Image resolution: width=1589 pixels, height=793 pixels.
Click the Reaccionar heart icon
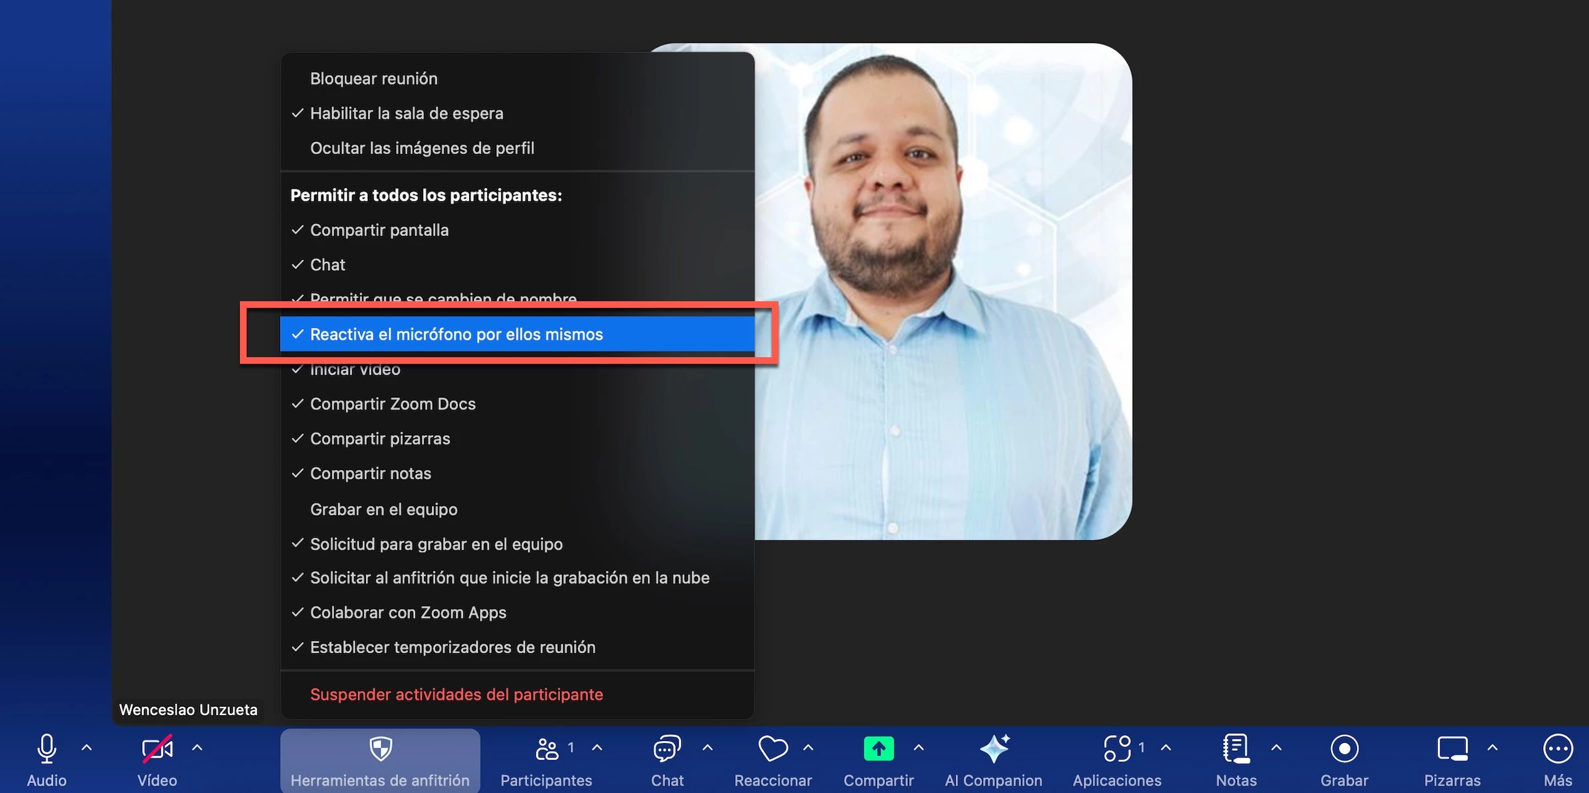coord(773,749)
